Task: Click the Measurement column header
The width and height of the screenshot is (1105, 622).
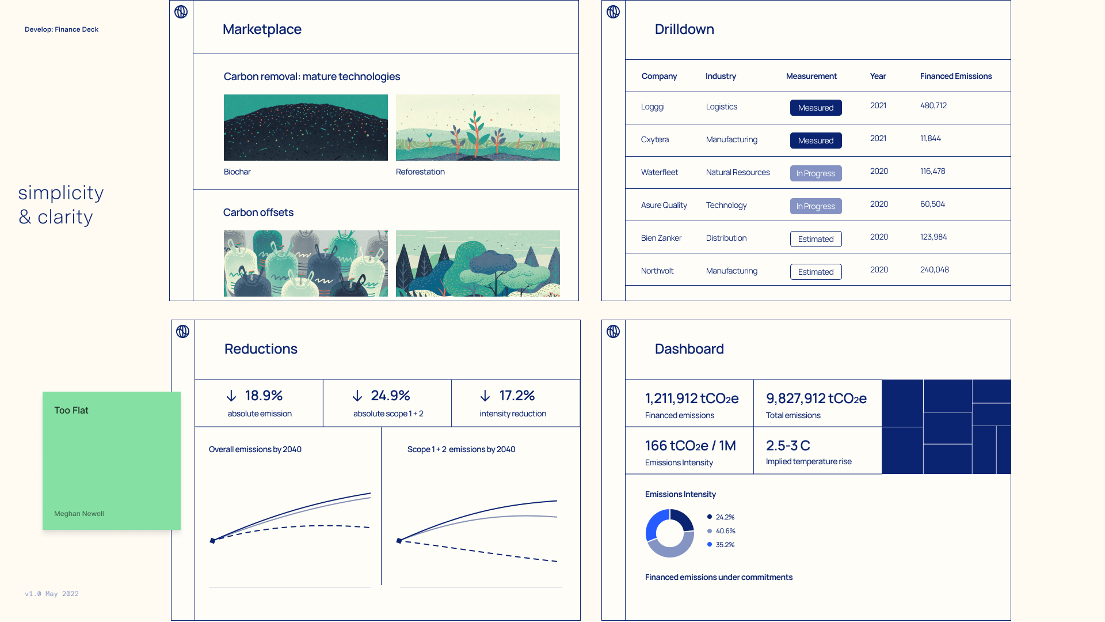Action: tap(811, 76)
